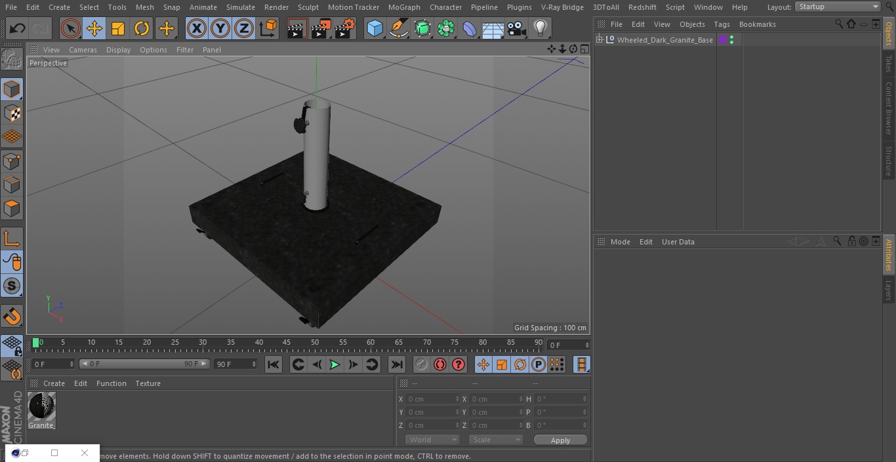Render the current view clapperboard
Image resolution: width=896 pixels, height=462 pixels.
coord(297,29)
